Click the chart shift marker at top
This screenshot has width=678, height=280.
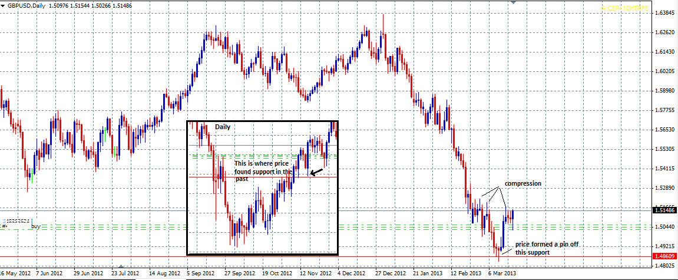tap(512, 3)
